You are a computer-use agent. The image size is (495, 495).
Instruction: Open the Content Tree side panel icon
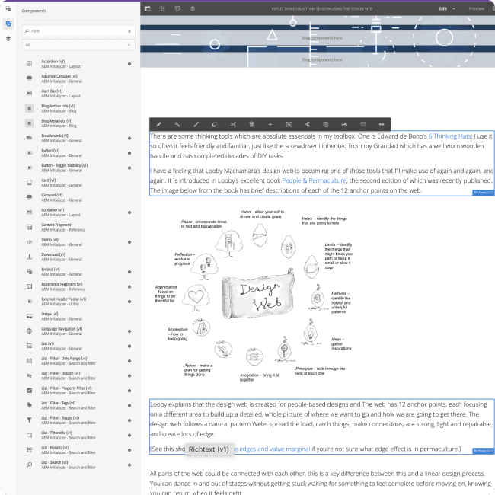click(x=8, y=38)
